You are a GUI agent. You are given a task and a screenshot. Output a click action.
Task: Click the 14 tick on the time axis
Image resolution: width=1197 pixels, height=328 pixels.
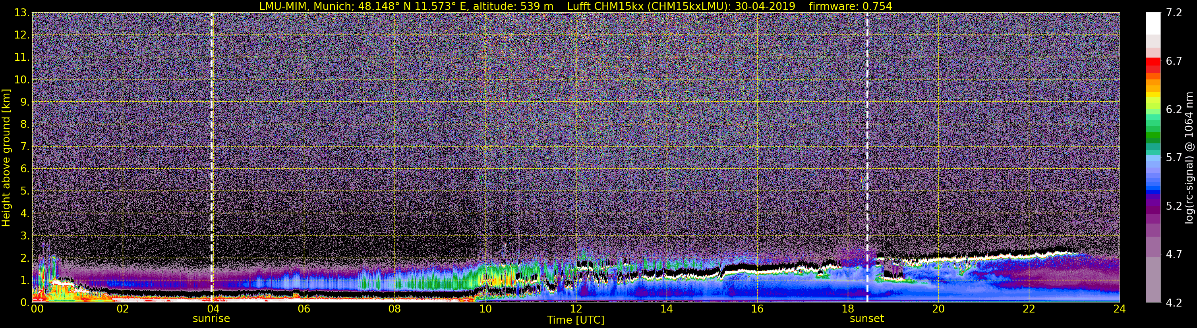coord(666,309)
